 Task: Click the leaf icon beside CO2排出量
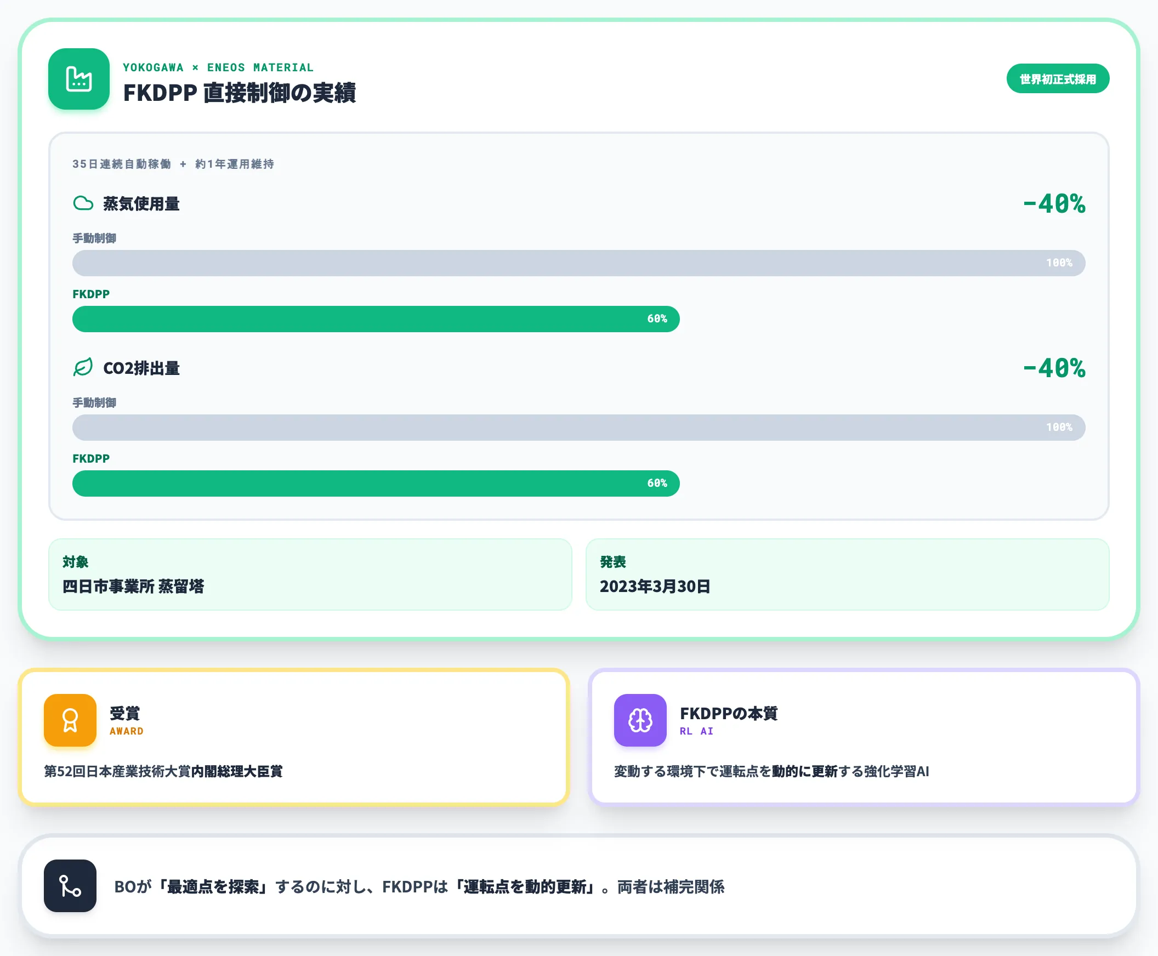click(x=83, y=367)
